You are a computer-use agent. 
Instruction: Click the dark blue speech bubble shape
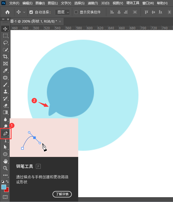click(x=70, y=92)
